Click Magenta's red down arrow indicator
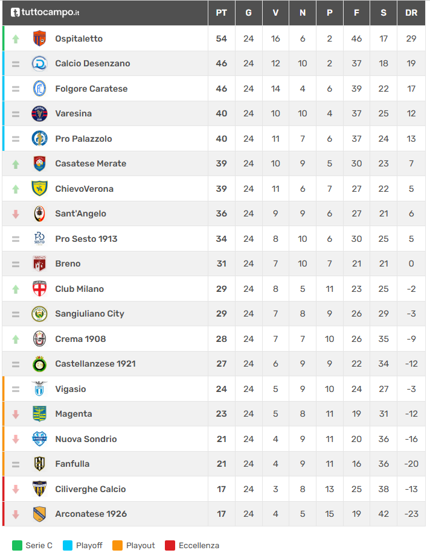The image size is (430, 553). coord(16,414)
